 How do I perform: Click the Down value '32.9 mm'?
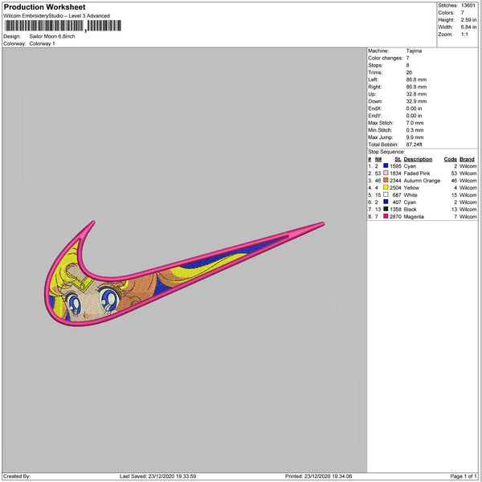tap(416, 101)
